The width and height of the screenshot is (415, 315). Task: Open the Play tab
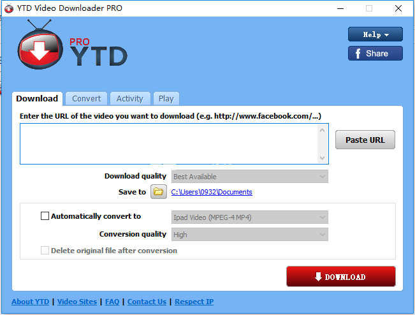coord(166,99)
